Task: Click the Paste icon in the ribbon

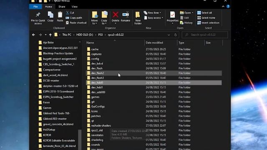Action: [x=60, y=15]
